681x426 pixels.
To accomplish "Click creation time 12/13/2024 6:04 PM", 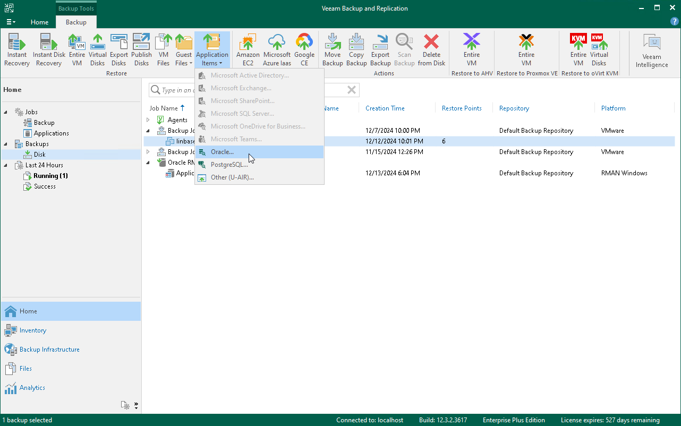I will pyautogui.click(x=393, y=173).
